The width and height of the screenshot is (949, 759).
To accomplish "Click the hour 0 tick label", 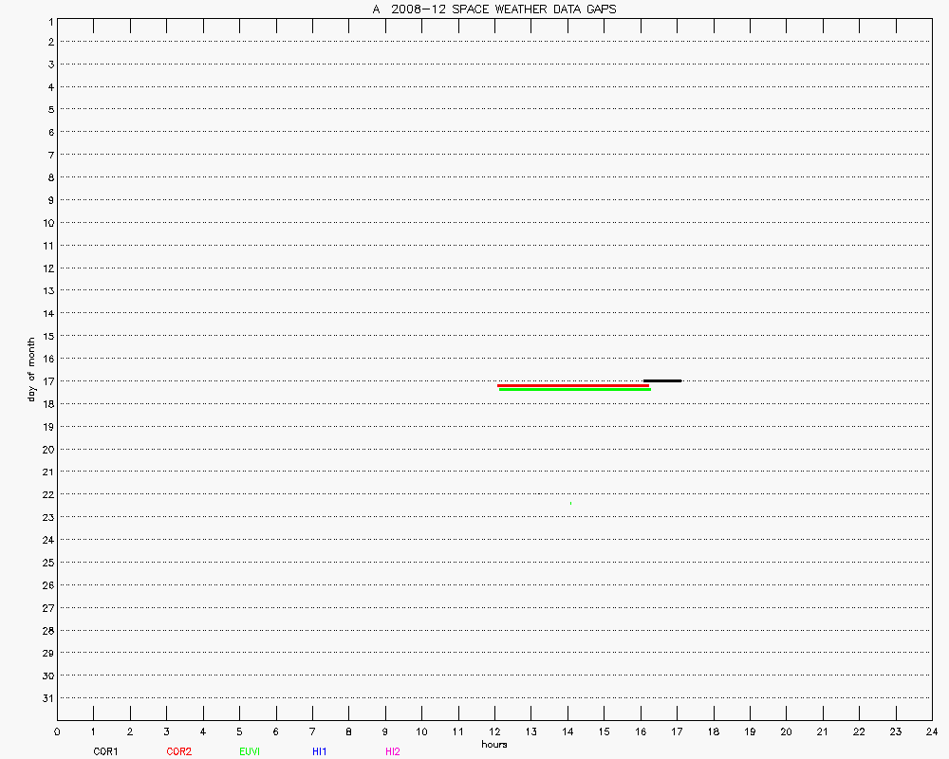I will click(x=57, y=731).
